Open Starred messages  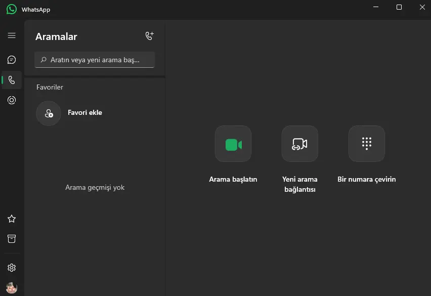tap(12, 219)
